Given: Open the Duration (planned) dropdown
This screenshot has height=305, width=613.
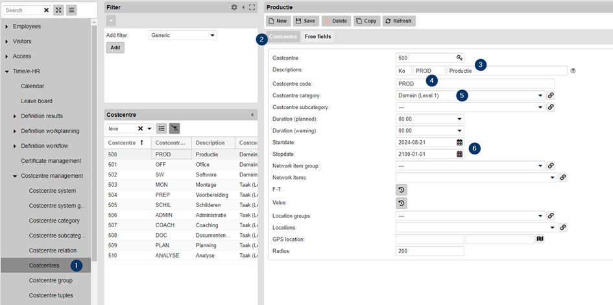Looking at the screenshot, I should [429, 119].
